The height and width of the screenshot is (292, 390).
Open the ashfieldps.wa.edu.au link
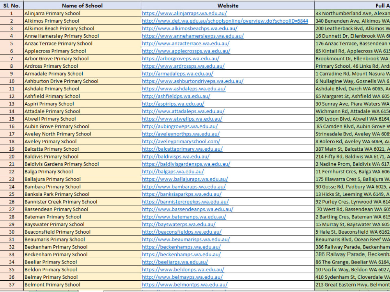(176, 96)
